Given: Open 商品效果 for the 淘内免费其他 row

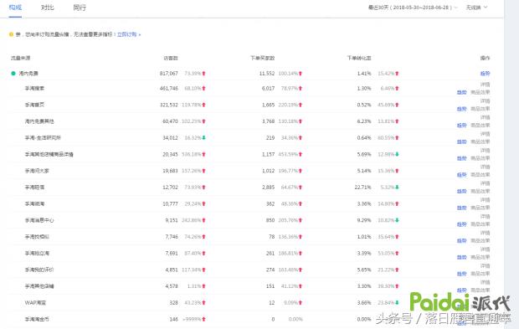Looking at the screenshot, I should [480, 126].
